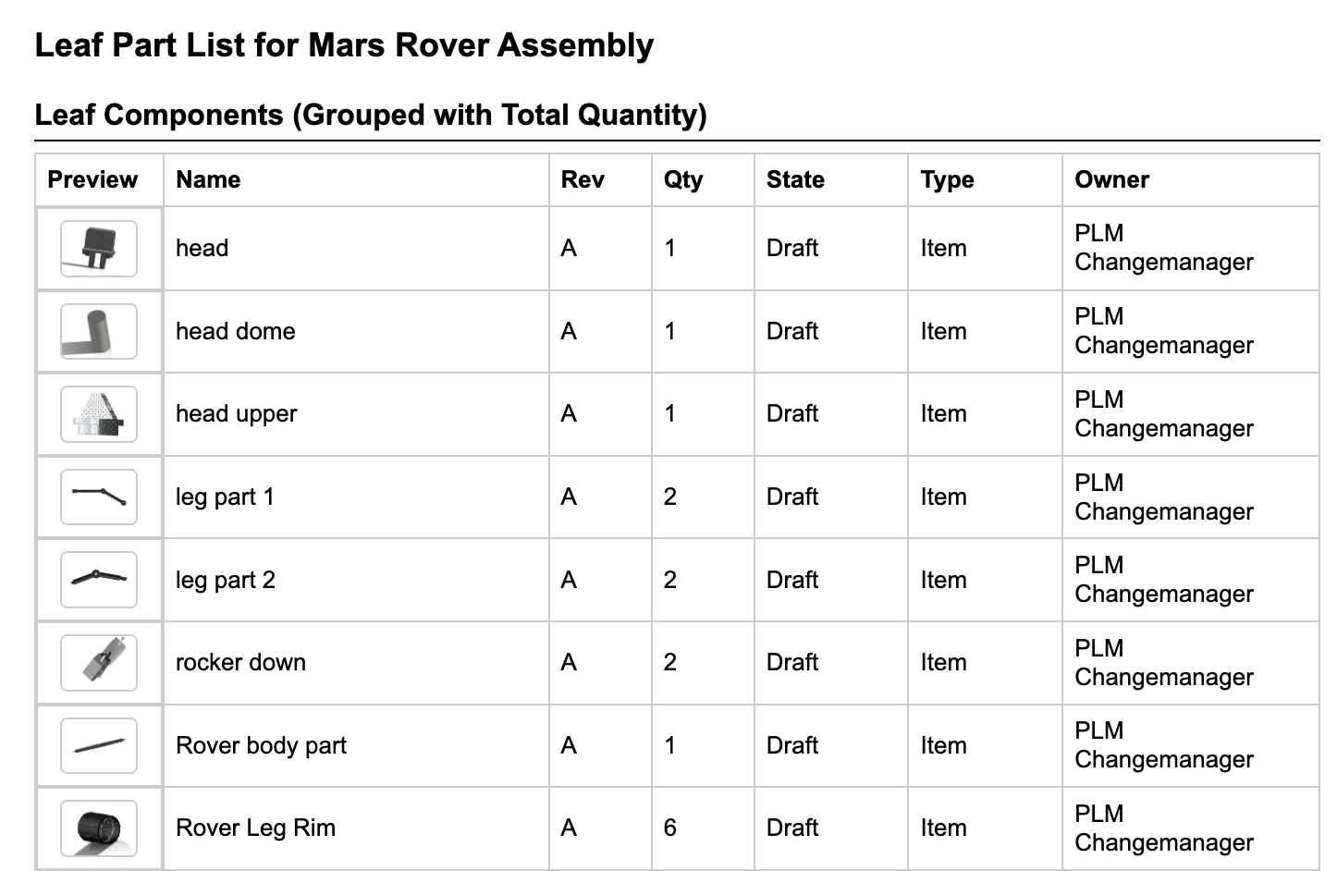Click the Owner column header
Viewport: 1337px width, 871px height.
coord(1111,179)
